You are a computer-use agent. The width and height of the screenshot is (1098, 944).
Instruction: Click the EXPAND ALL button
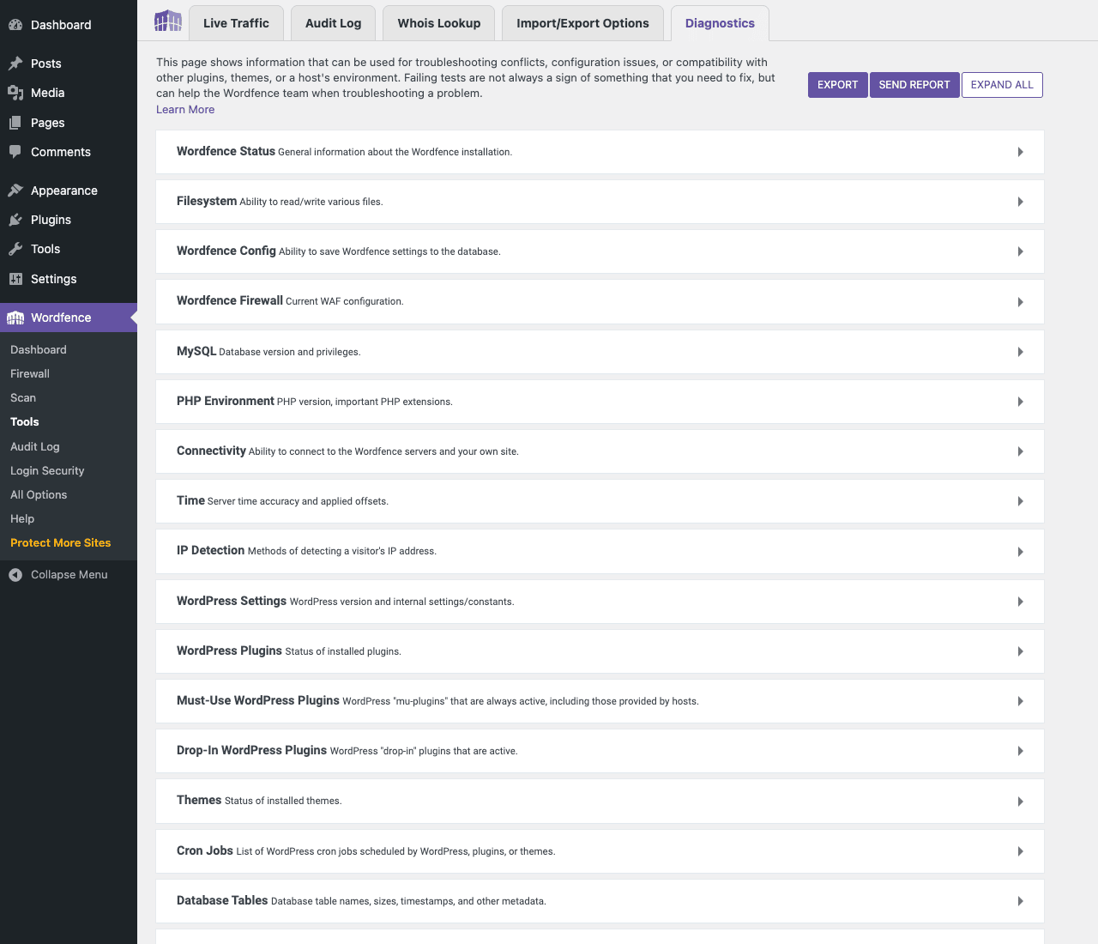tap(1002, 85)
